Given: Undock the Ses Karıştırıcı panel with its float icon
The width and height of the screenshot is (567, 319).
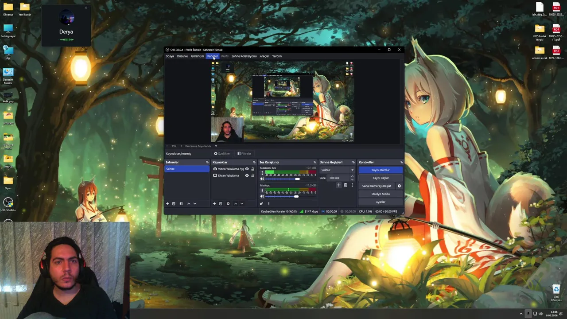Looking at the screenshot, I should pyautogui.click(x=315, y=162).
